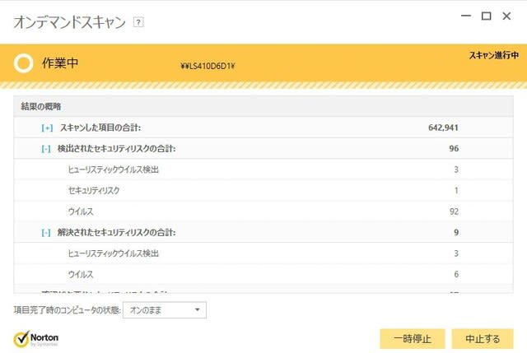Collapse 解決されたセキュリティリスクの合計 section
This screenshot has height=353, width=527.
tap(47, 233)
